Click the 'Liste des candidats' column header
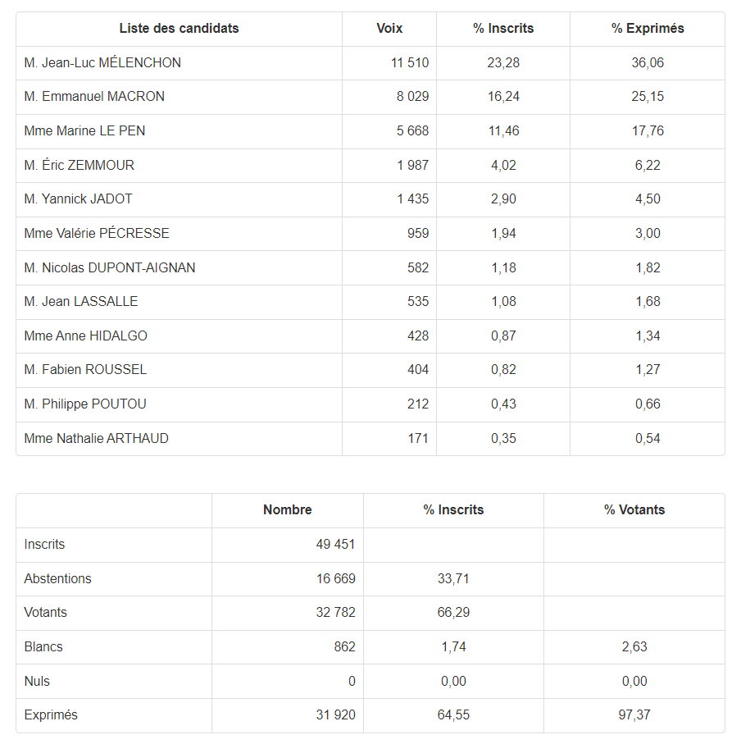This screenshot has width=741, height=744. [x=179, y=29]
